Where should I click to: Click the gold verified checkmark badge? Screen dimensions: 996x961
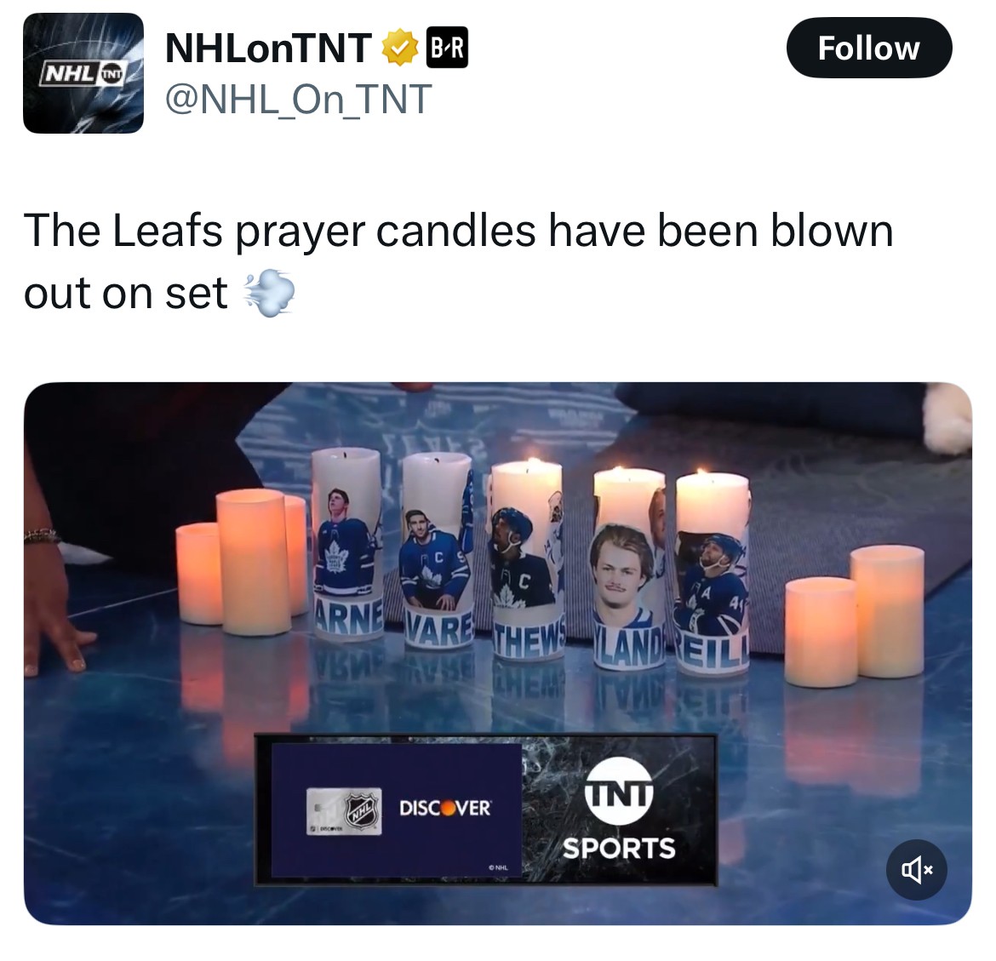pos(399,49)
